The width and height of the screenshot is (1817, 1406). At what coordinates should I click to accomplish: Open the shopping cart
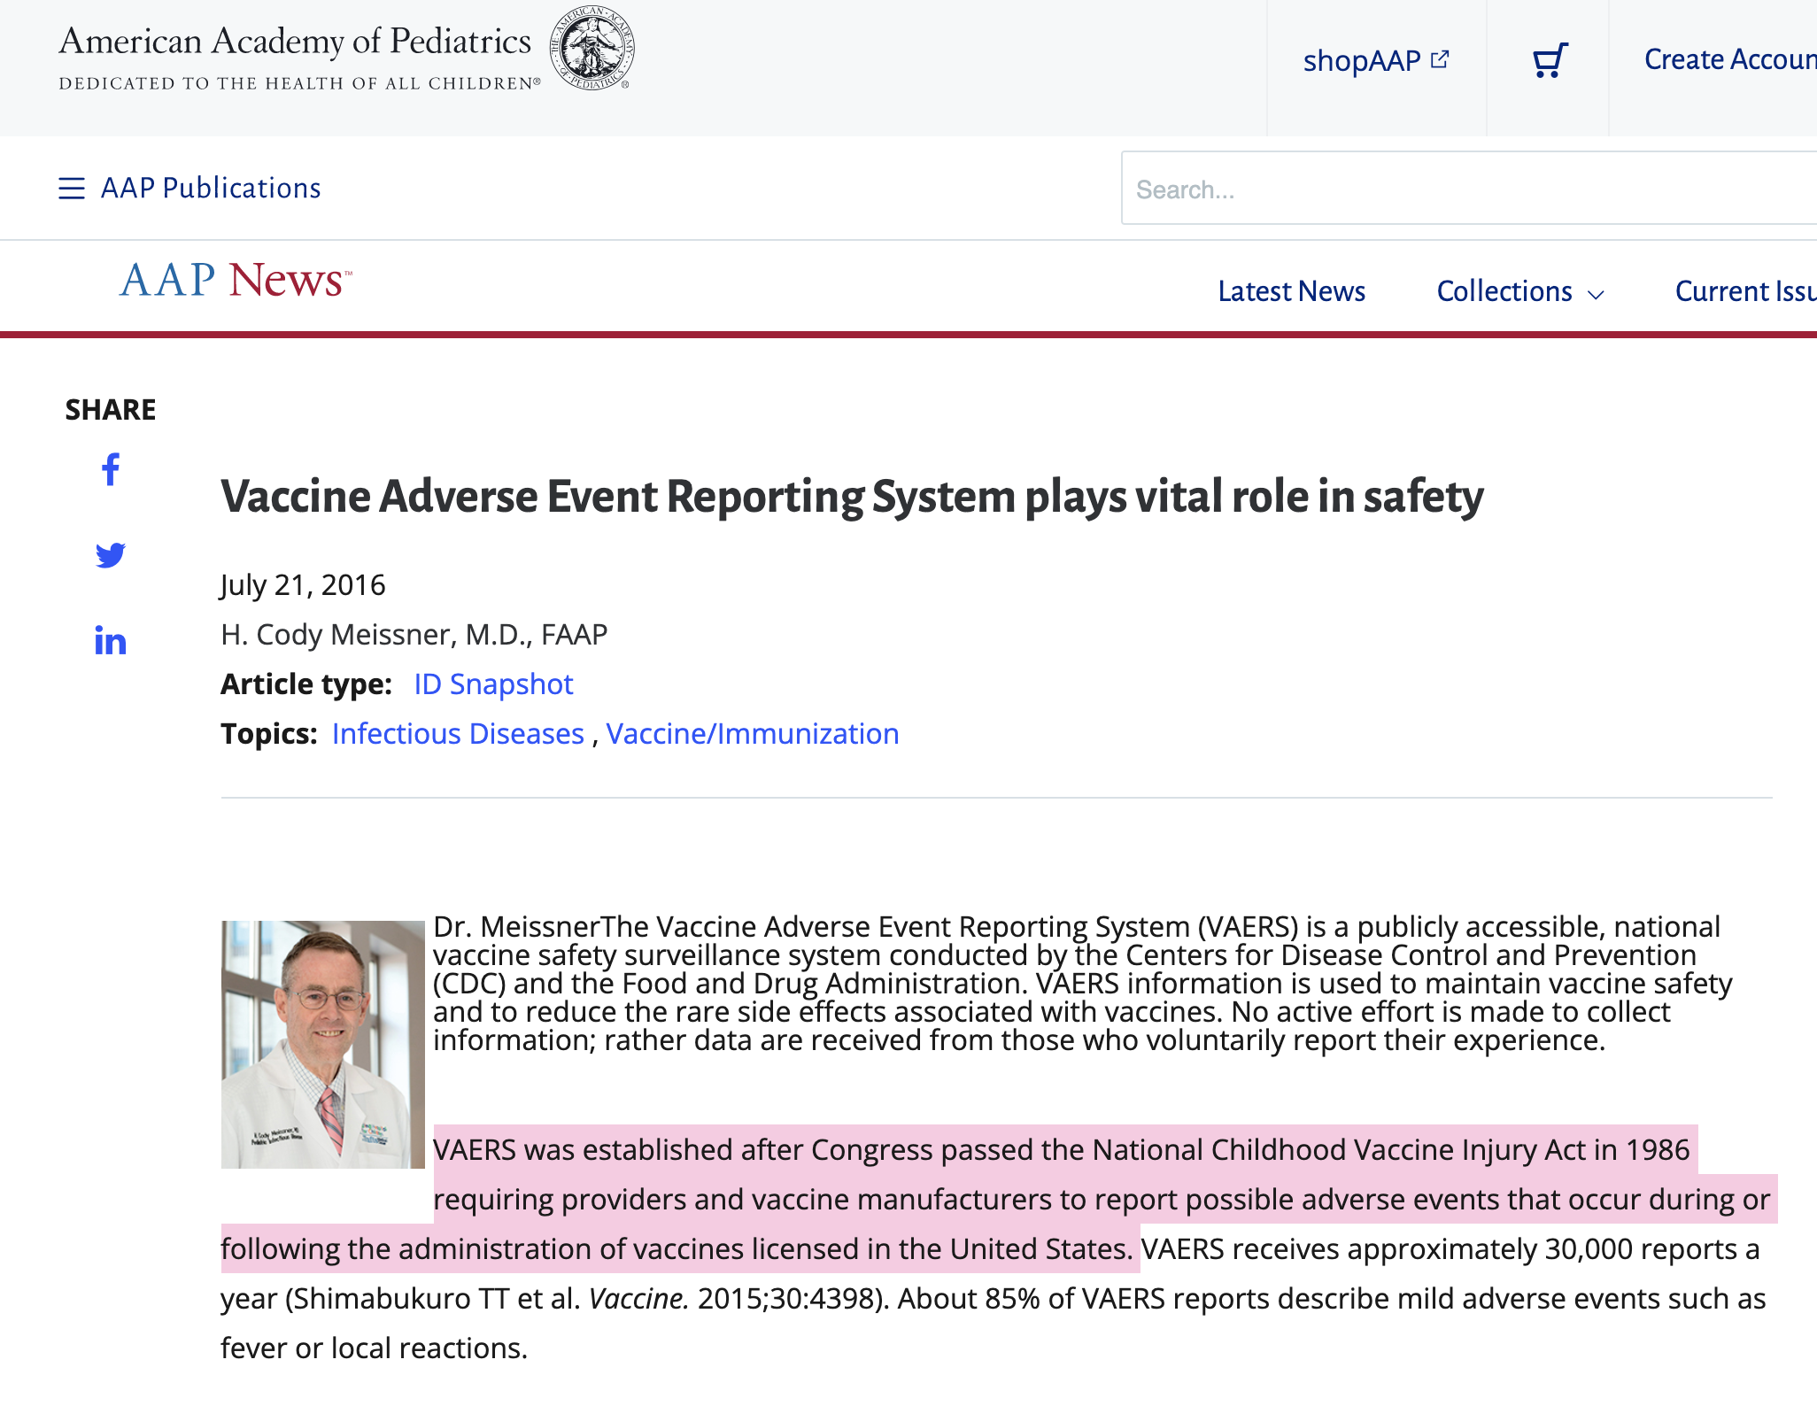[x=1550, y=61]
